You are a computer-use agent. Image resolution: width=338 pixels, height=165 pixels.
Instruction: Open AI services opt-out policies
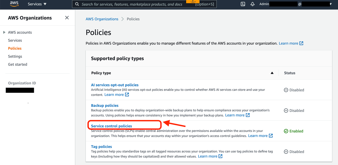tap(115, 85)
